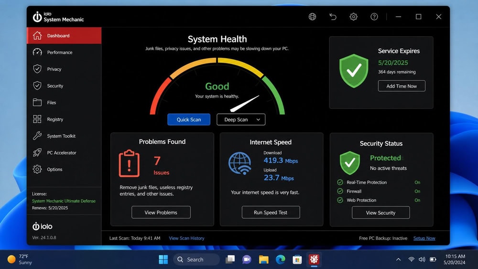The height and width of the screenshot is (269, 478).
Task: Click the Windows taskbar Search box
Action: (196, 259)
